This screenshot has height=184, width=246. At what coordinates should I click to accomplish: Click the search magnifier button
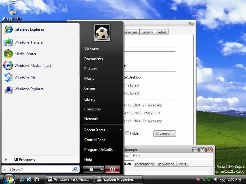[75, 169]
